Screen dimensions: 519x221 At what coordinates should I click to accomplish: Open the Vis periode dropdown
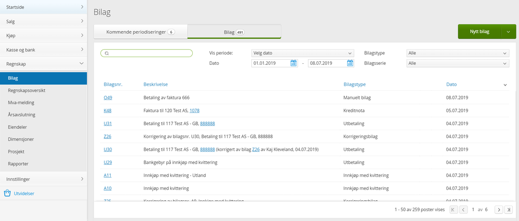302,53
